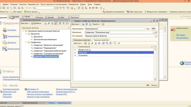The height and width of the screenshot is (107, 191).
Task: Click the red mark-for-deletion icon in values toolbar
Action: point(96,43)
